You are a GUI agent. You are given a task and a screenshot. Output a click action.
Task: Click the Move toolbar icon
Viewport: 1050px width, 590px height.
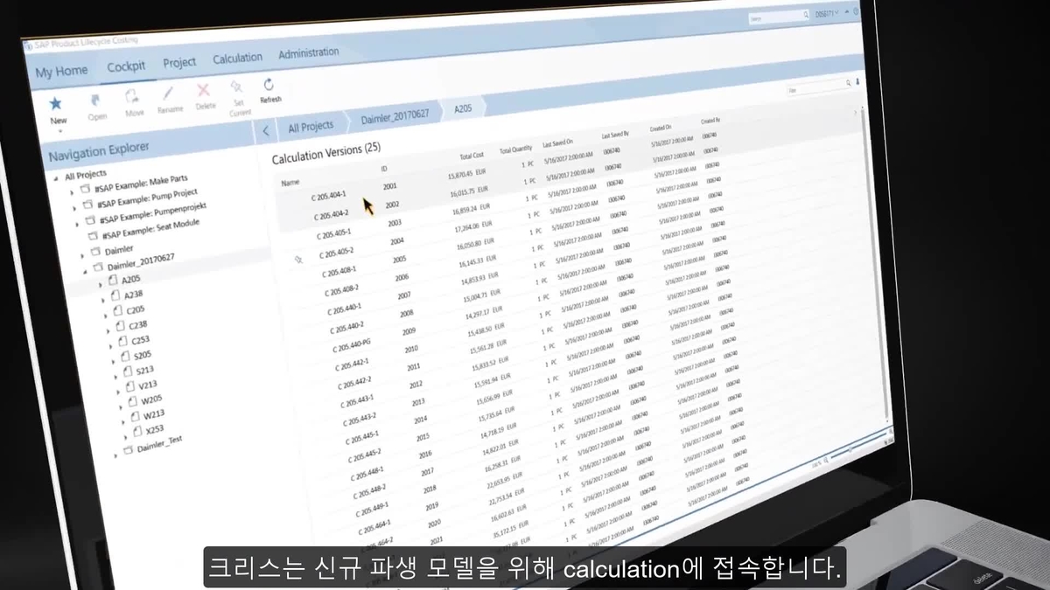[132, 97]
